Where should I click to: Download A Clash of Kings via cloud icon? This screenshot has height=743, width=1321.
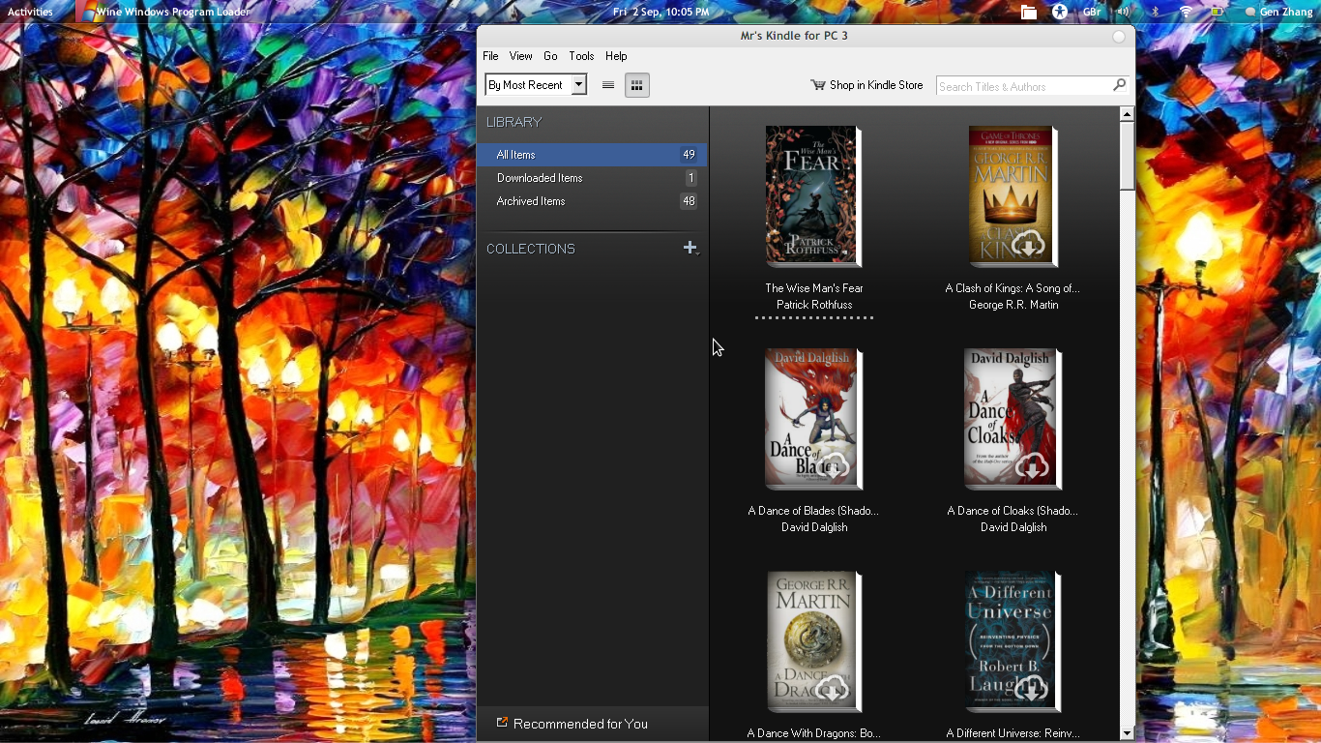coord(1029,245)
